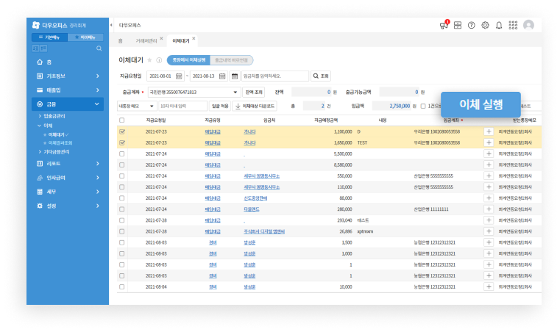Open 이체결과조회 in sidebar
The width and height of the screenshot is (560, 332).
point(60,142)
